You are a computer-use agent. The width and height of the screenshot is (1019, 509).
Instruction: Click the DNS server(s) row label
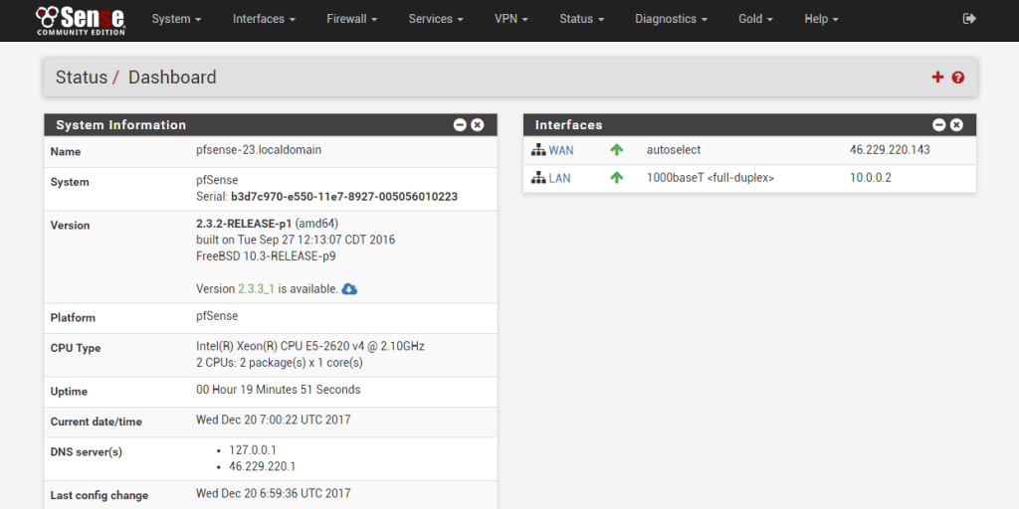click(x=86, y=452)
